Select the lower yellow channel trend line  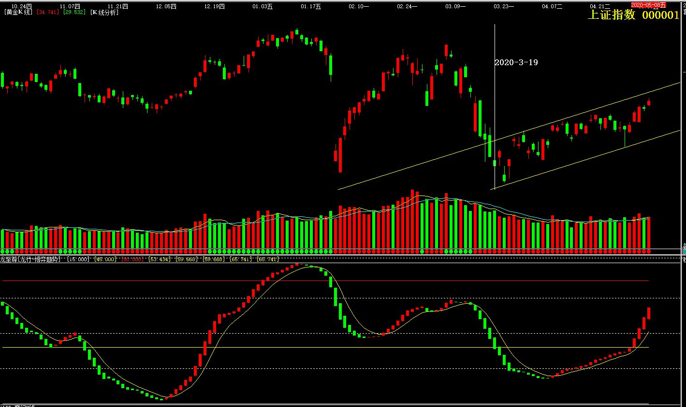tap(585, 160)
